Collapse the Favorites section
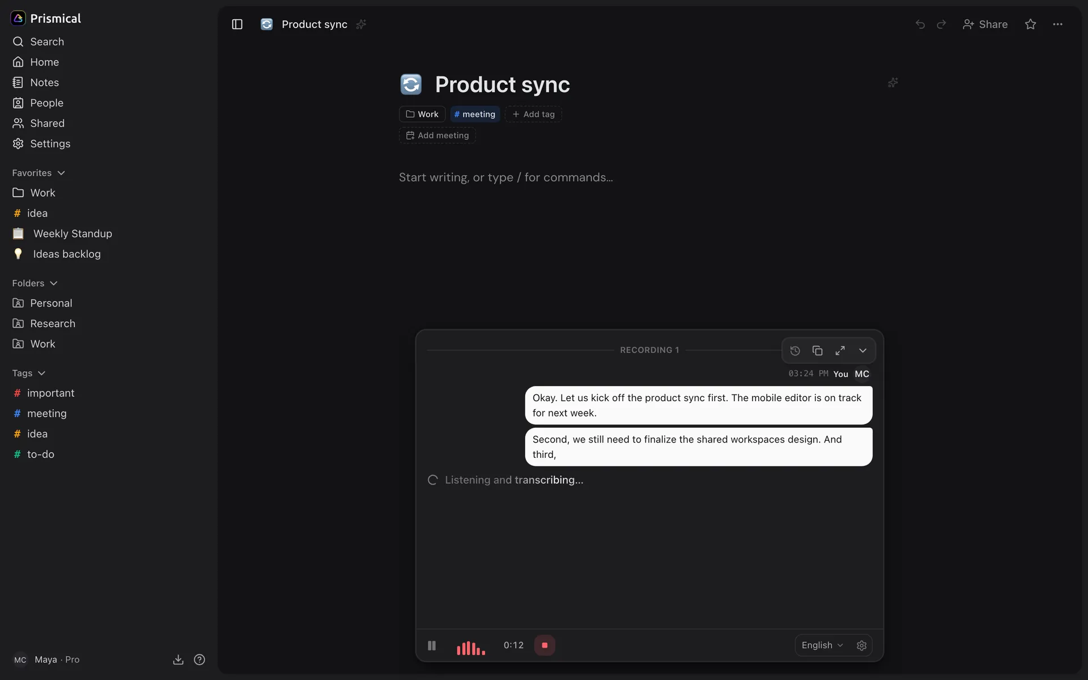This screenshot has width=1088, height=680. point(39,173)
